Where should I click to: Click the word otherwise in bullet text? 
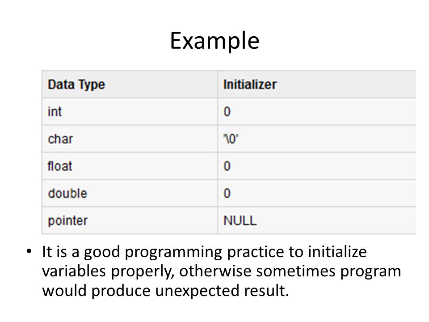pyautogui.click(x=215, y=271)
